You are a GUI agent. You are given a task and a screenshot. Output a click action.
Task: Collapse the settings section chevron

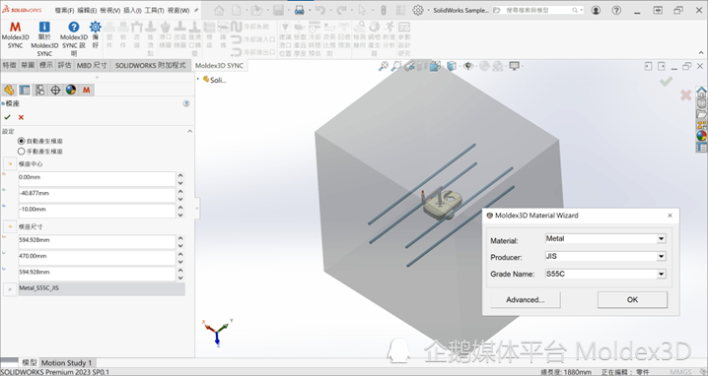[189, 131]
